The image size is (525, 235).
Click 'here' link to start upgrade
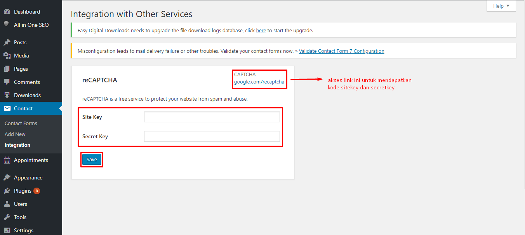click(x=261, y=30)
